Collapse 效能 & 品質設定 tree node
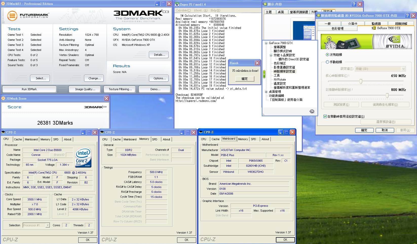This screenshot has width=417, height=244. pyautogui.click(x=271, y=55)
